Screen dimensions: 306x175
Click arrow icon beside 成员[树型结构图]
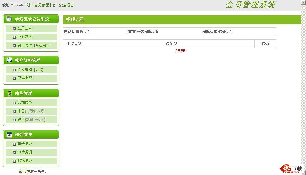(x=14, y=112)
